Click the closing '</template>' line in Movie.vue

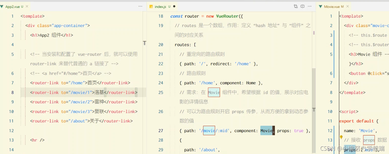[352, 92]
